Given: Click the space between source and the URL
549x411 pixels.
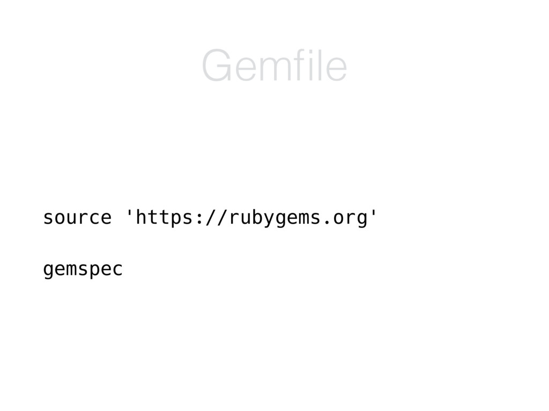Looking at the screenshot, I should click(119, 218).
